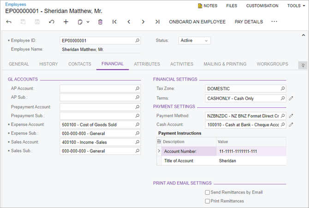This screenshot has height=208, width=309.
Task: Click the Delete trash can icon
Action: 100,22
